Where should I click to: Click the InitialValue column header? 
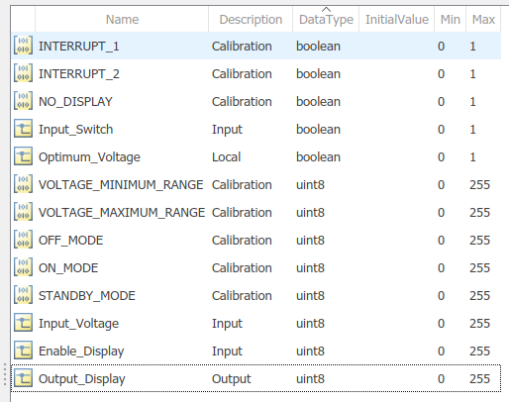[397, 20]
